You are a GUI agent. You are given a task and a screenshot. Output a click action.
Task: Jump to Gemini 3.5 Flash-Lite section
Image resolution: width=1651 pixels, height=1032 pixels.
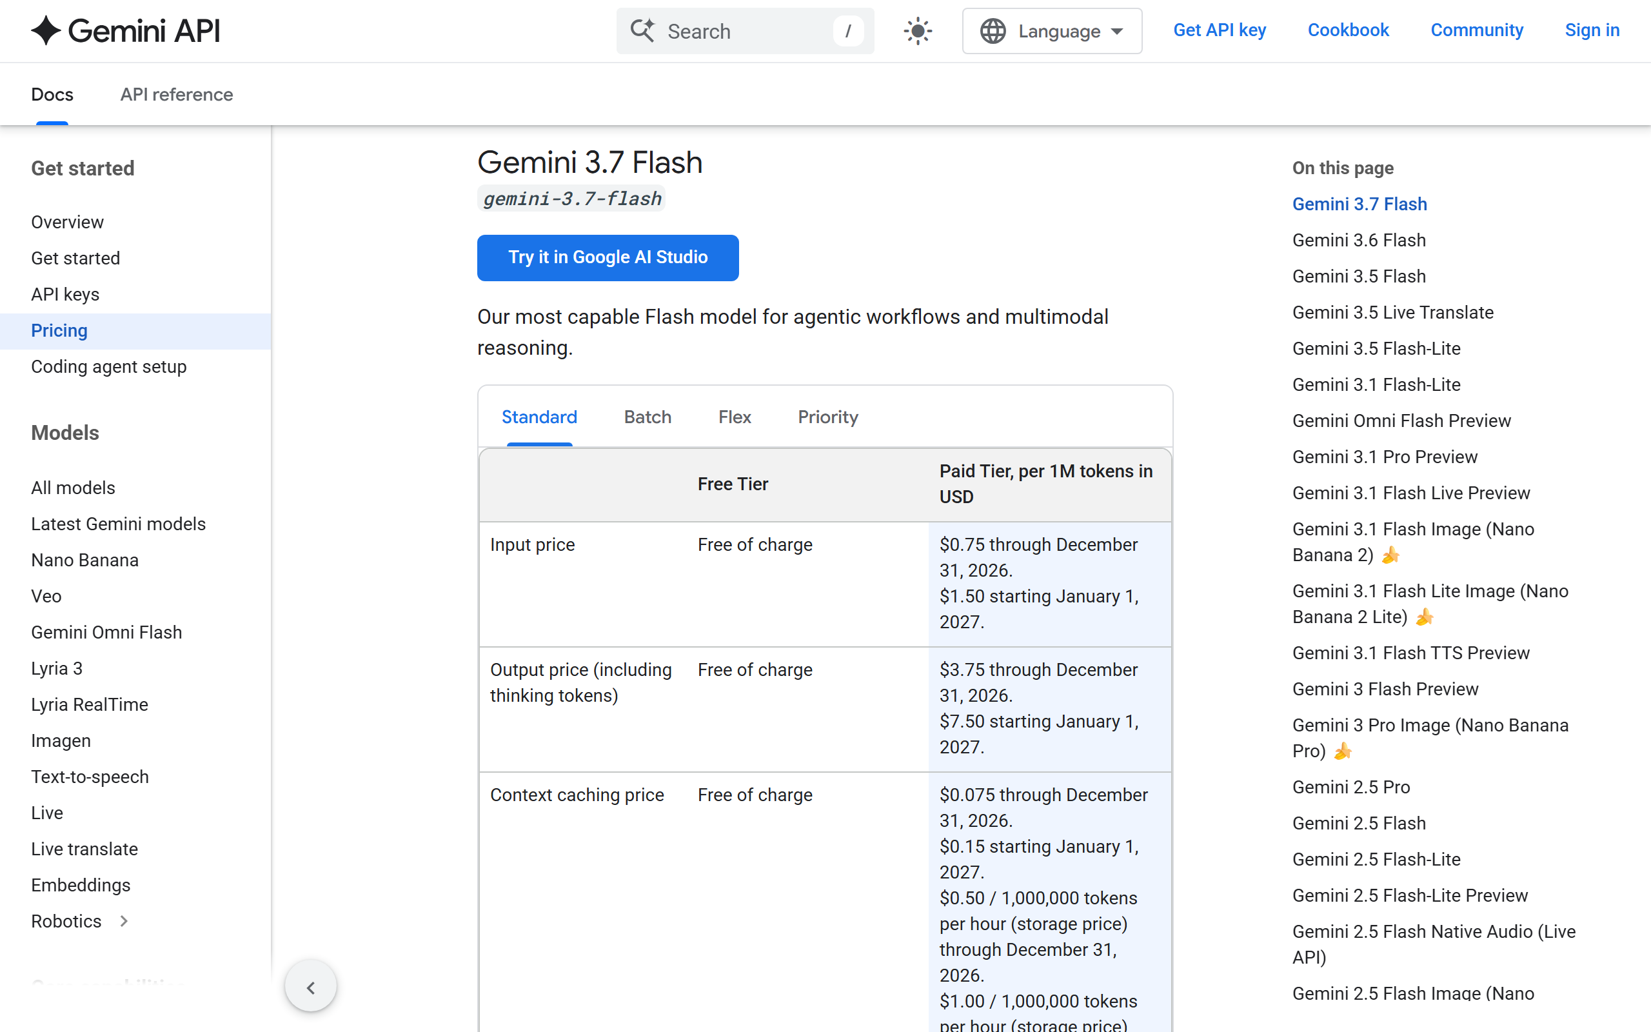point(1376,348)
